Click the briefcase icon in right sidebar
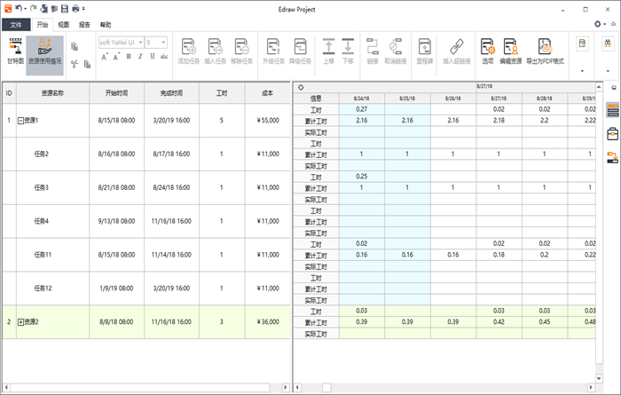This screenshot has width=621, height=395. click(613, 134)
